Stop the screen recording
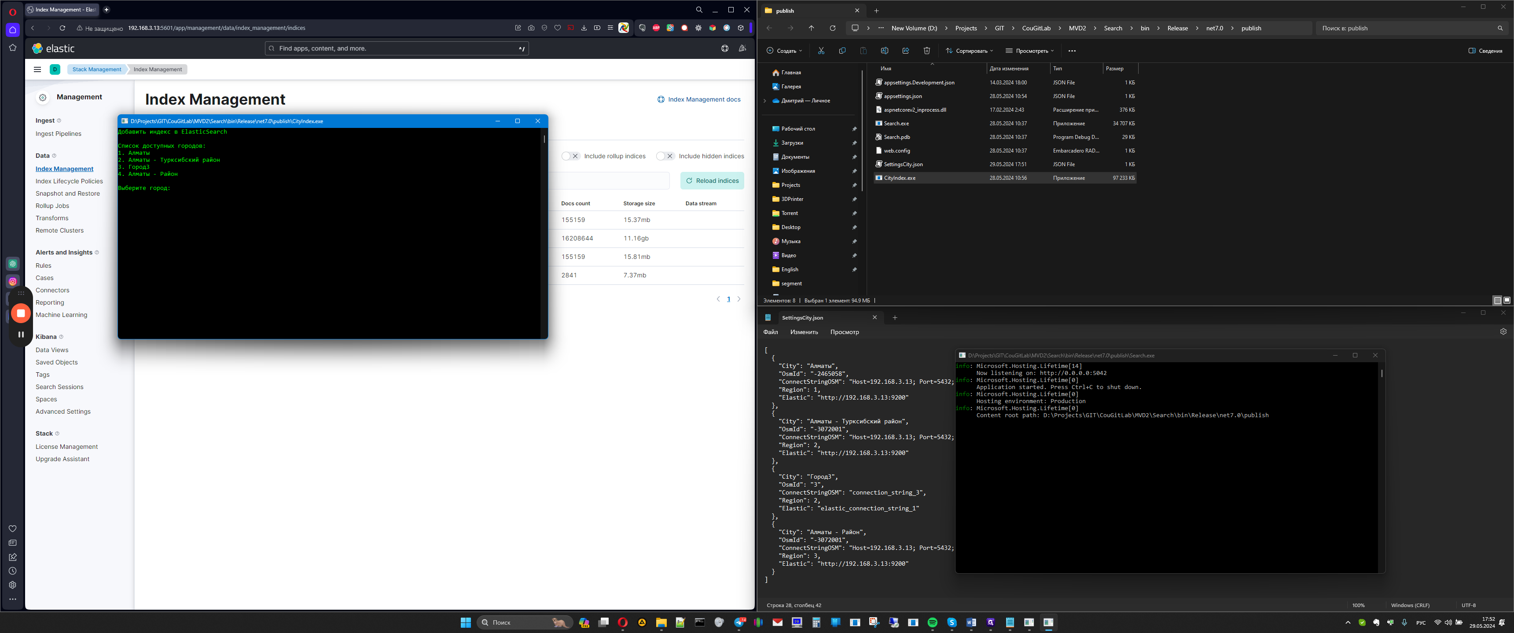 pyautogui.click(x=21, y=313)
